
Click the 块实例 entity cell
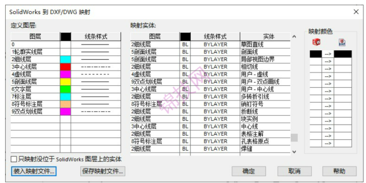coord(265,119)
